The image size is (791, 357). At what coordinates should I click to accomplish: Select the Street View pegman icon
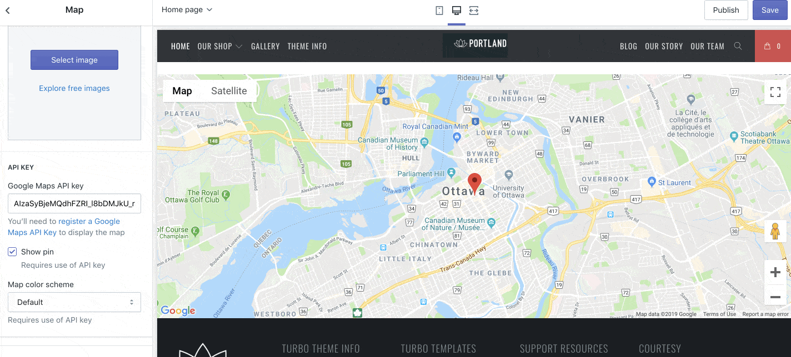(775, 231)
